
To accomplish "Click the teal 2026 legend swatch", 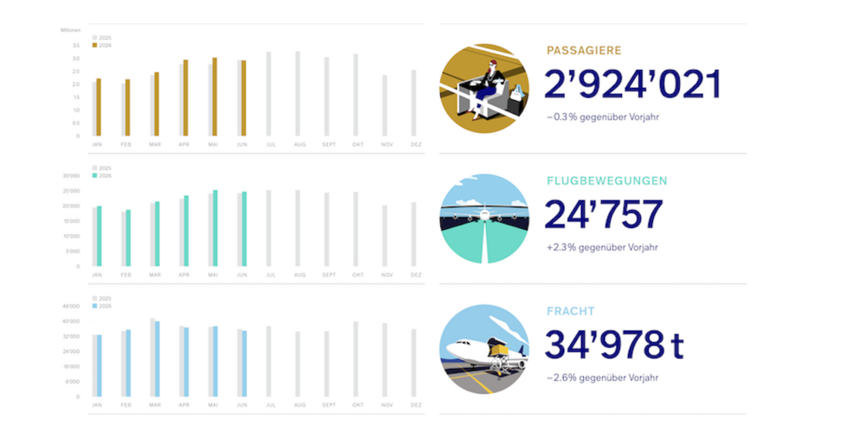I will click(94, 175).
